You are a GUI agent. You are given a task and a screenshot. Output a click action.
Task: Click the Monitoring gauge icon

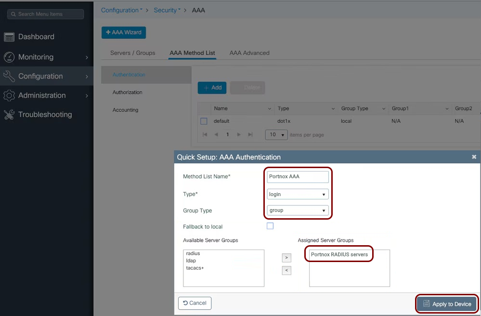[x=9, y=57]
